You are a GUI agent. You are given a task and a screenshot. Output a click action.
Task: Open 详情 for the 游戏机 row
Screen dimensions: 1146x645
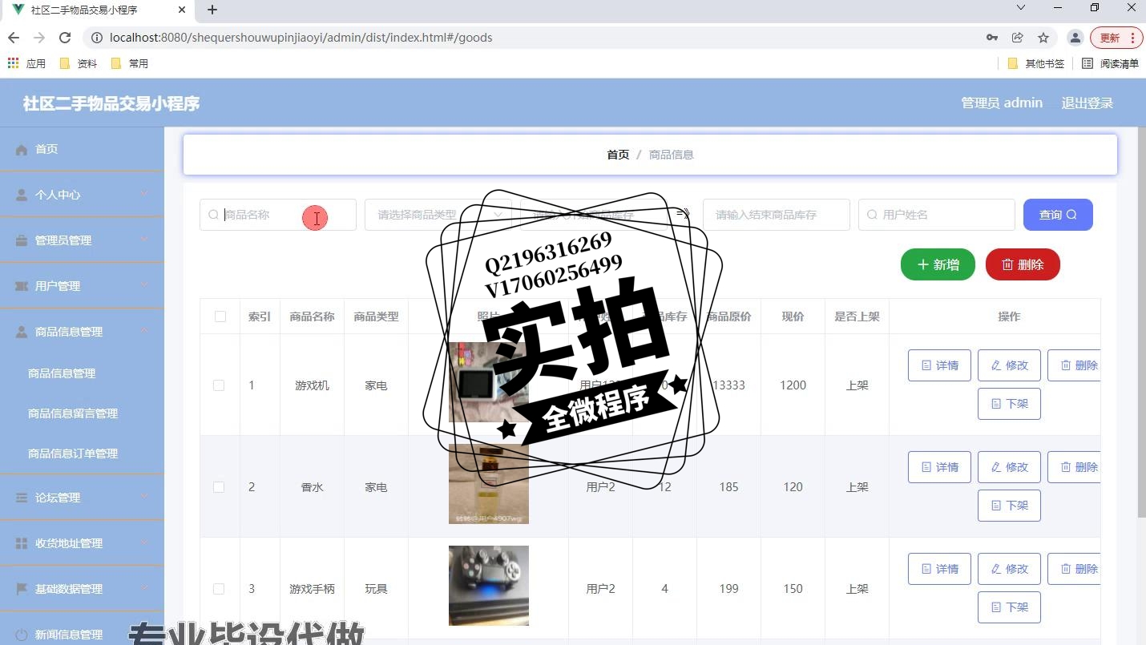point(939,365)
